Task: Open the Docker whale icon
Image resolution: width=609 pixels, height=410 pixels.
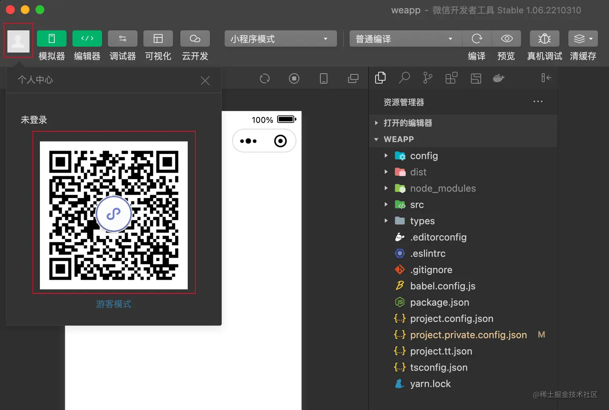Action: point(499,78)
